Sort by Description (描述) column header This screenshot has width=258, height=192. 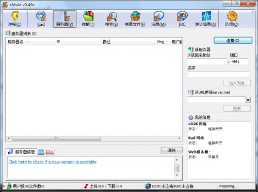125,42
